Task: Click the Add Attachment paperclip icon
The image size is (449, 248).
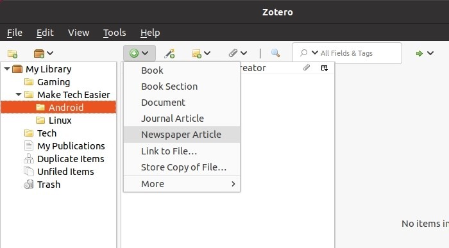Action: tap(233, 53)
